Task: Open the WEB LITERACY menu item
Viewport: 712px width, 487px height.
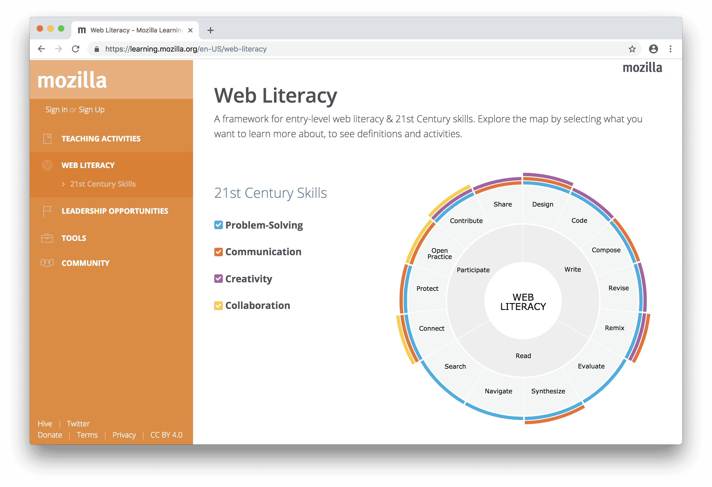Action: (x=88, y=165)
